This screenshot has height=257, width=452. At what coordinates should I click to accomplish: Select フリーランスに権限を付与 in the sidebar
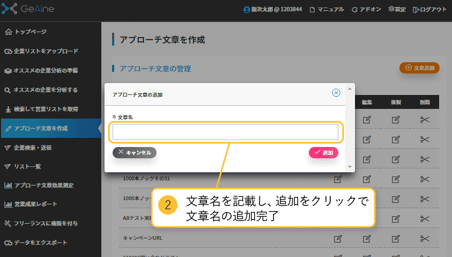click(46, 223)
